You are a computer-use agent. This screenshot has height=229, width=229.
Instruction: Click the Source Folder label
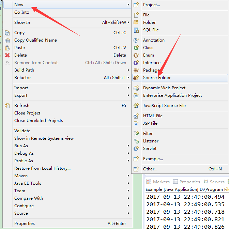point(157,78)
